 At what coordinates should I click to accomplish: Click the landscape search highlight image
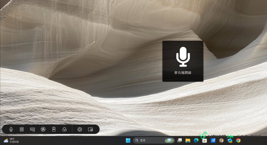click(x=169, y=140)
